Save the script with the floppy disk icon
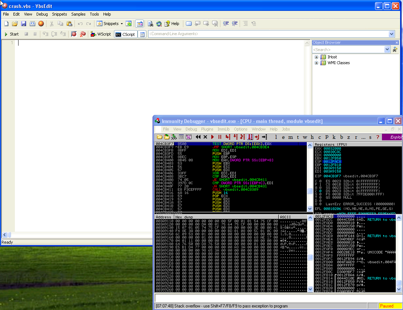This screenshot has width=403, height=310. tap(24, 24)
